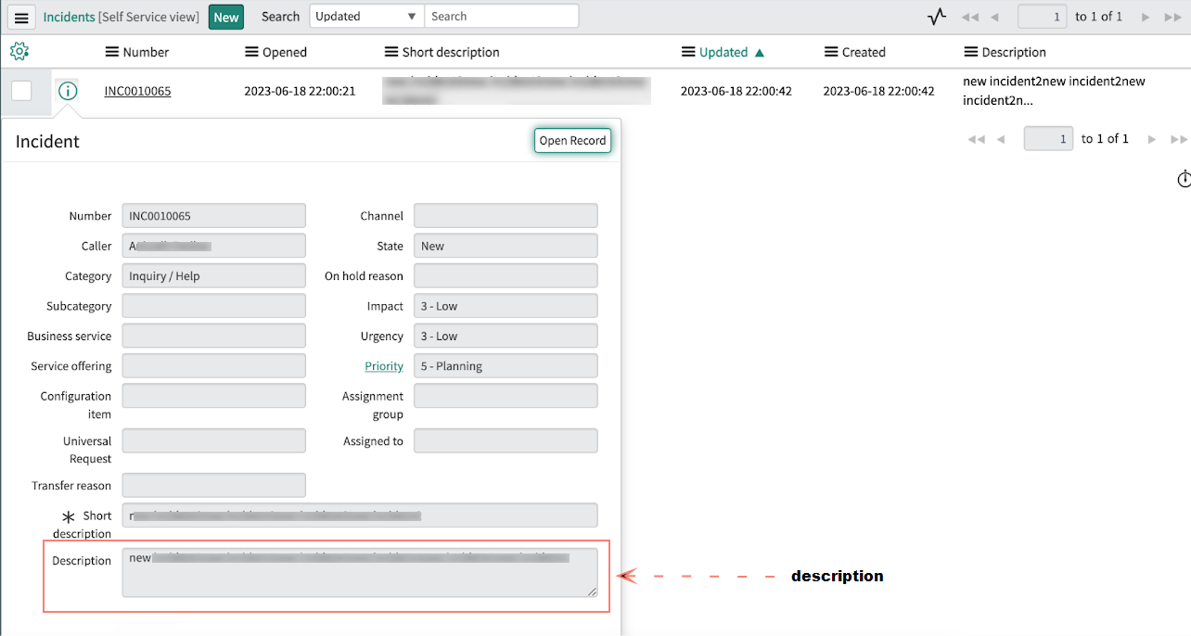Click the response time clock icon
This screenshot has height=636, width=1191.
click(x=1184, y=179)
